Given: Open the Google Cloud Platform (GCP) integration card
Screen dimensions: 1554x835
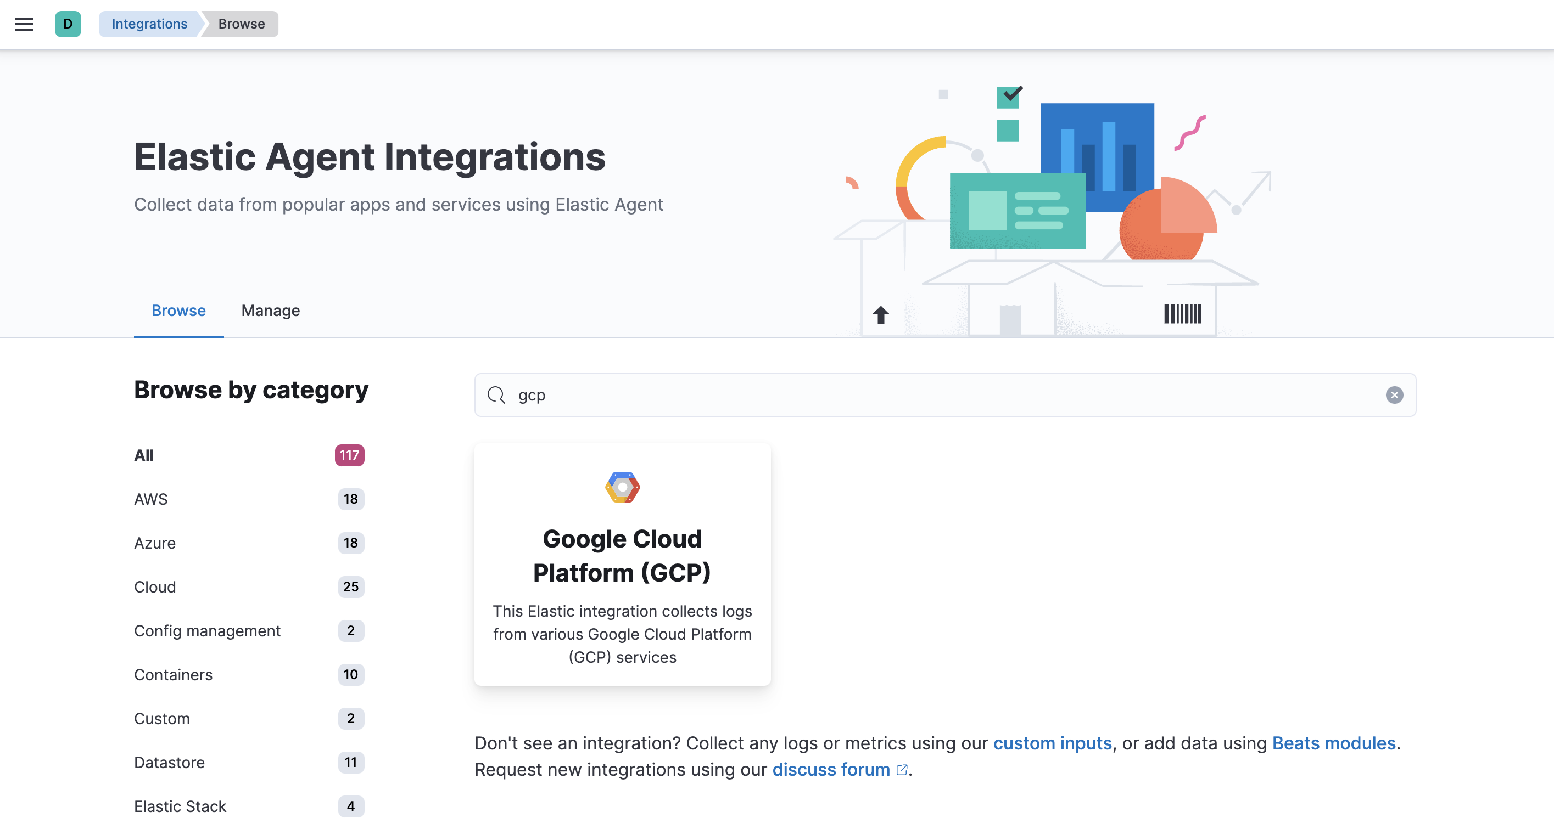Looking at the screenshot, I should (x=622, y=565).
